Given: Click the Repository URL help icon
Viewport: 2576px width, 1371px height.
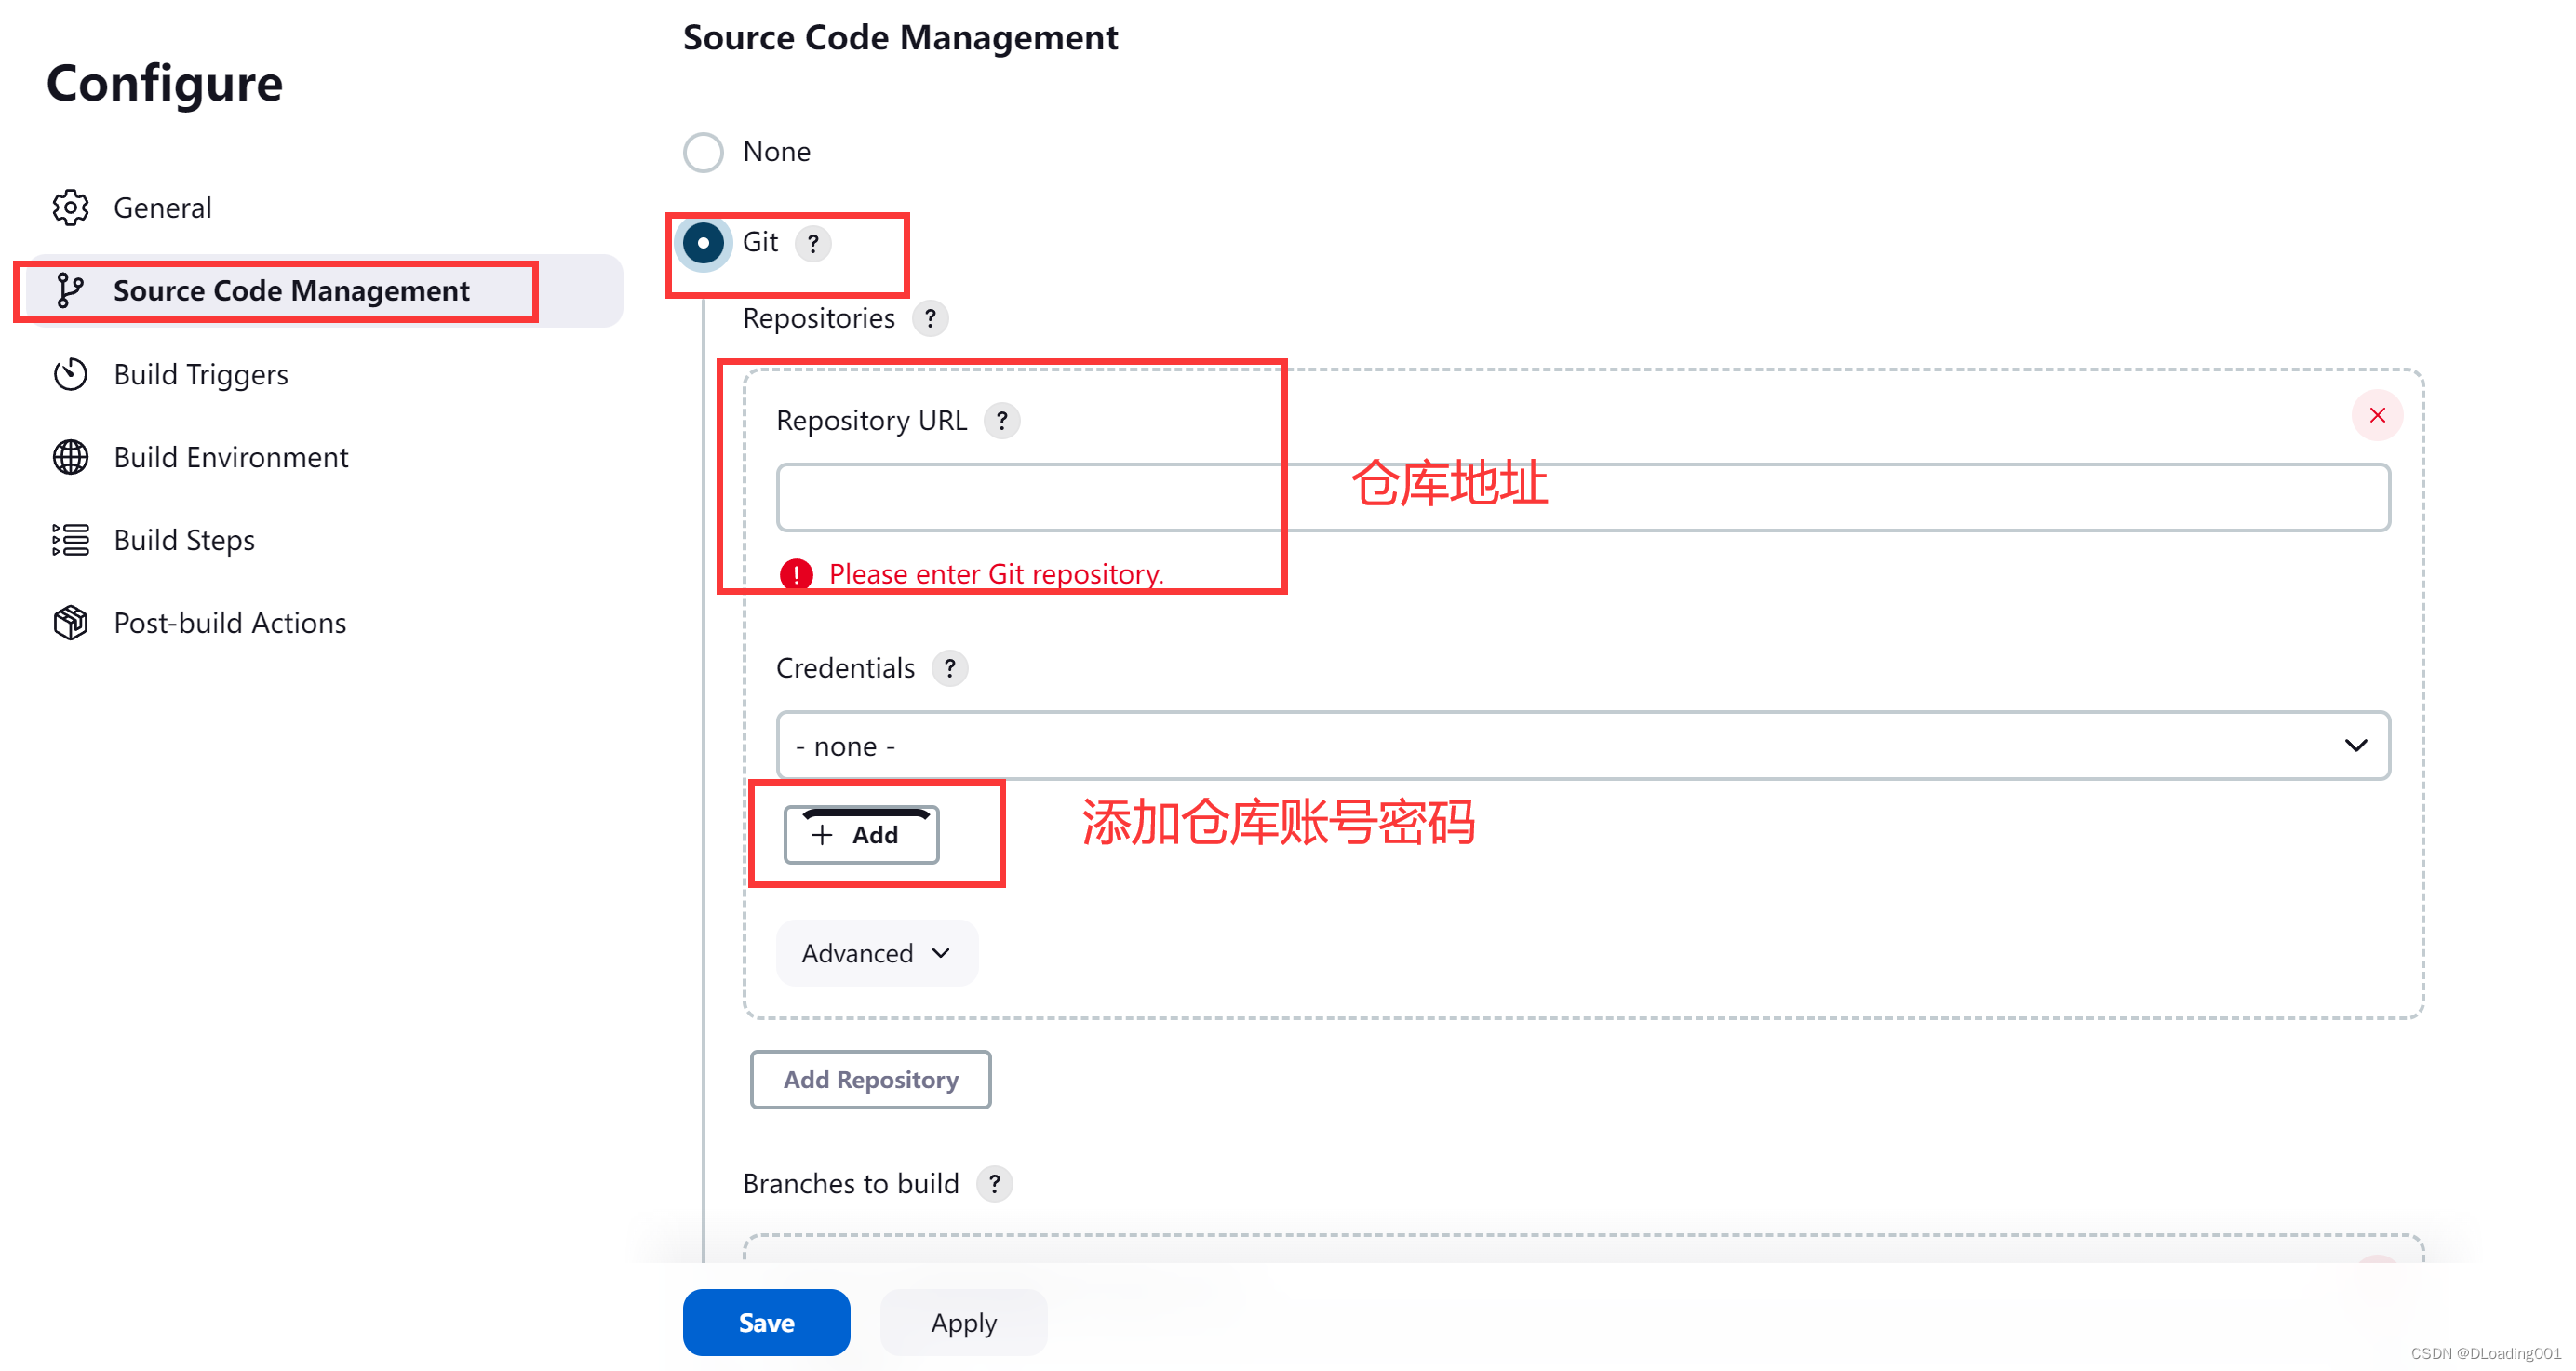Looking at the screenshot, I should coord(1002,420).
